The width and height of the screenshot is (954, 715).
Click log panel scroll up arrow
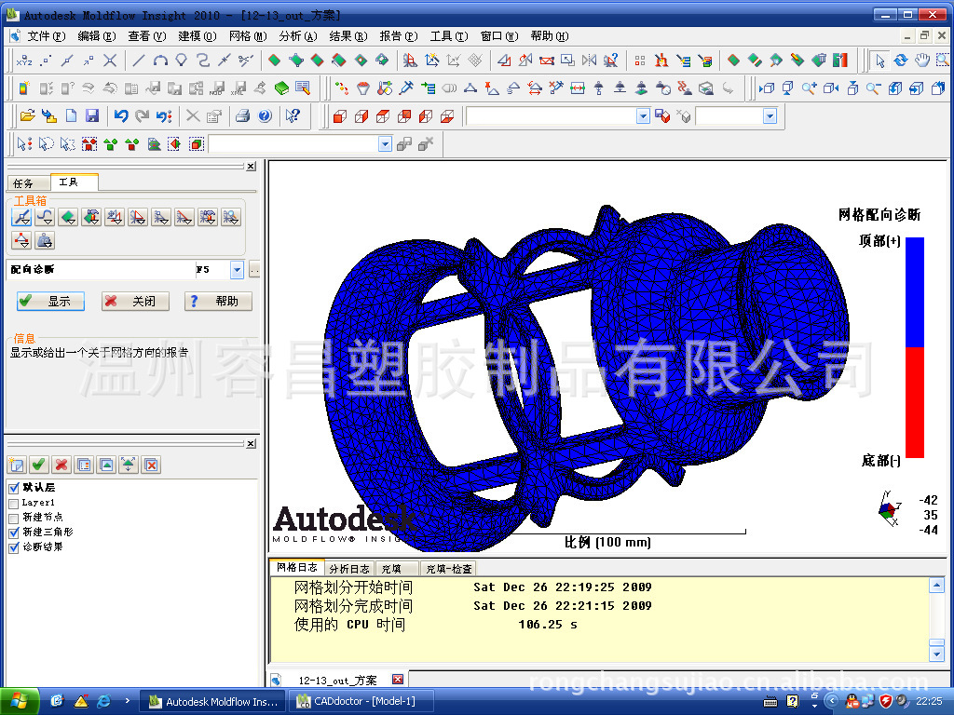(937, 587)
